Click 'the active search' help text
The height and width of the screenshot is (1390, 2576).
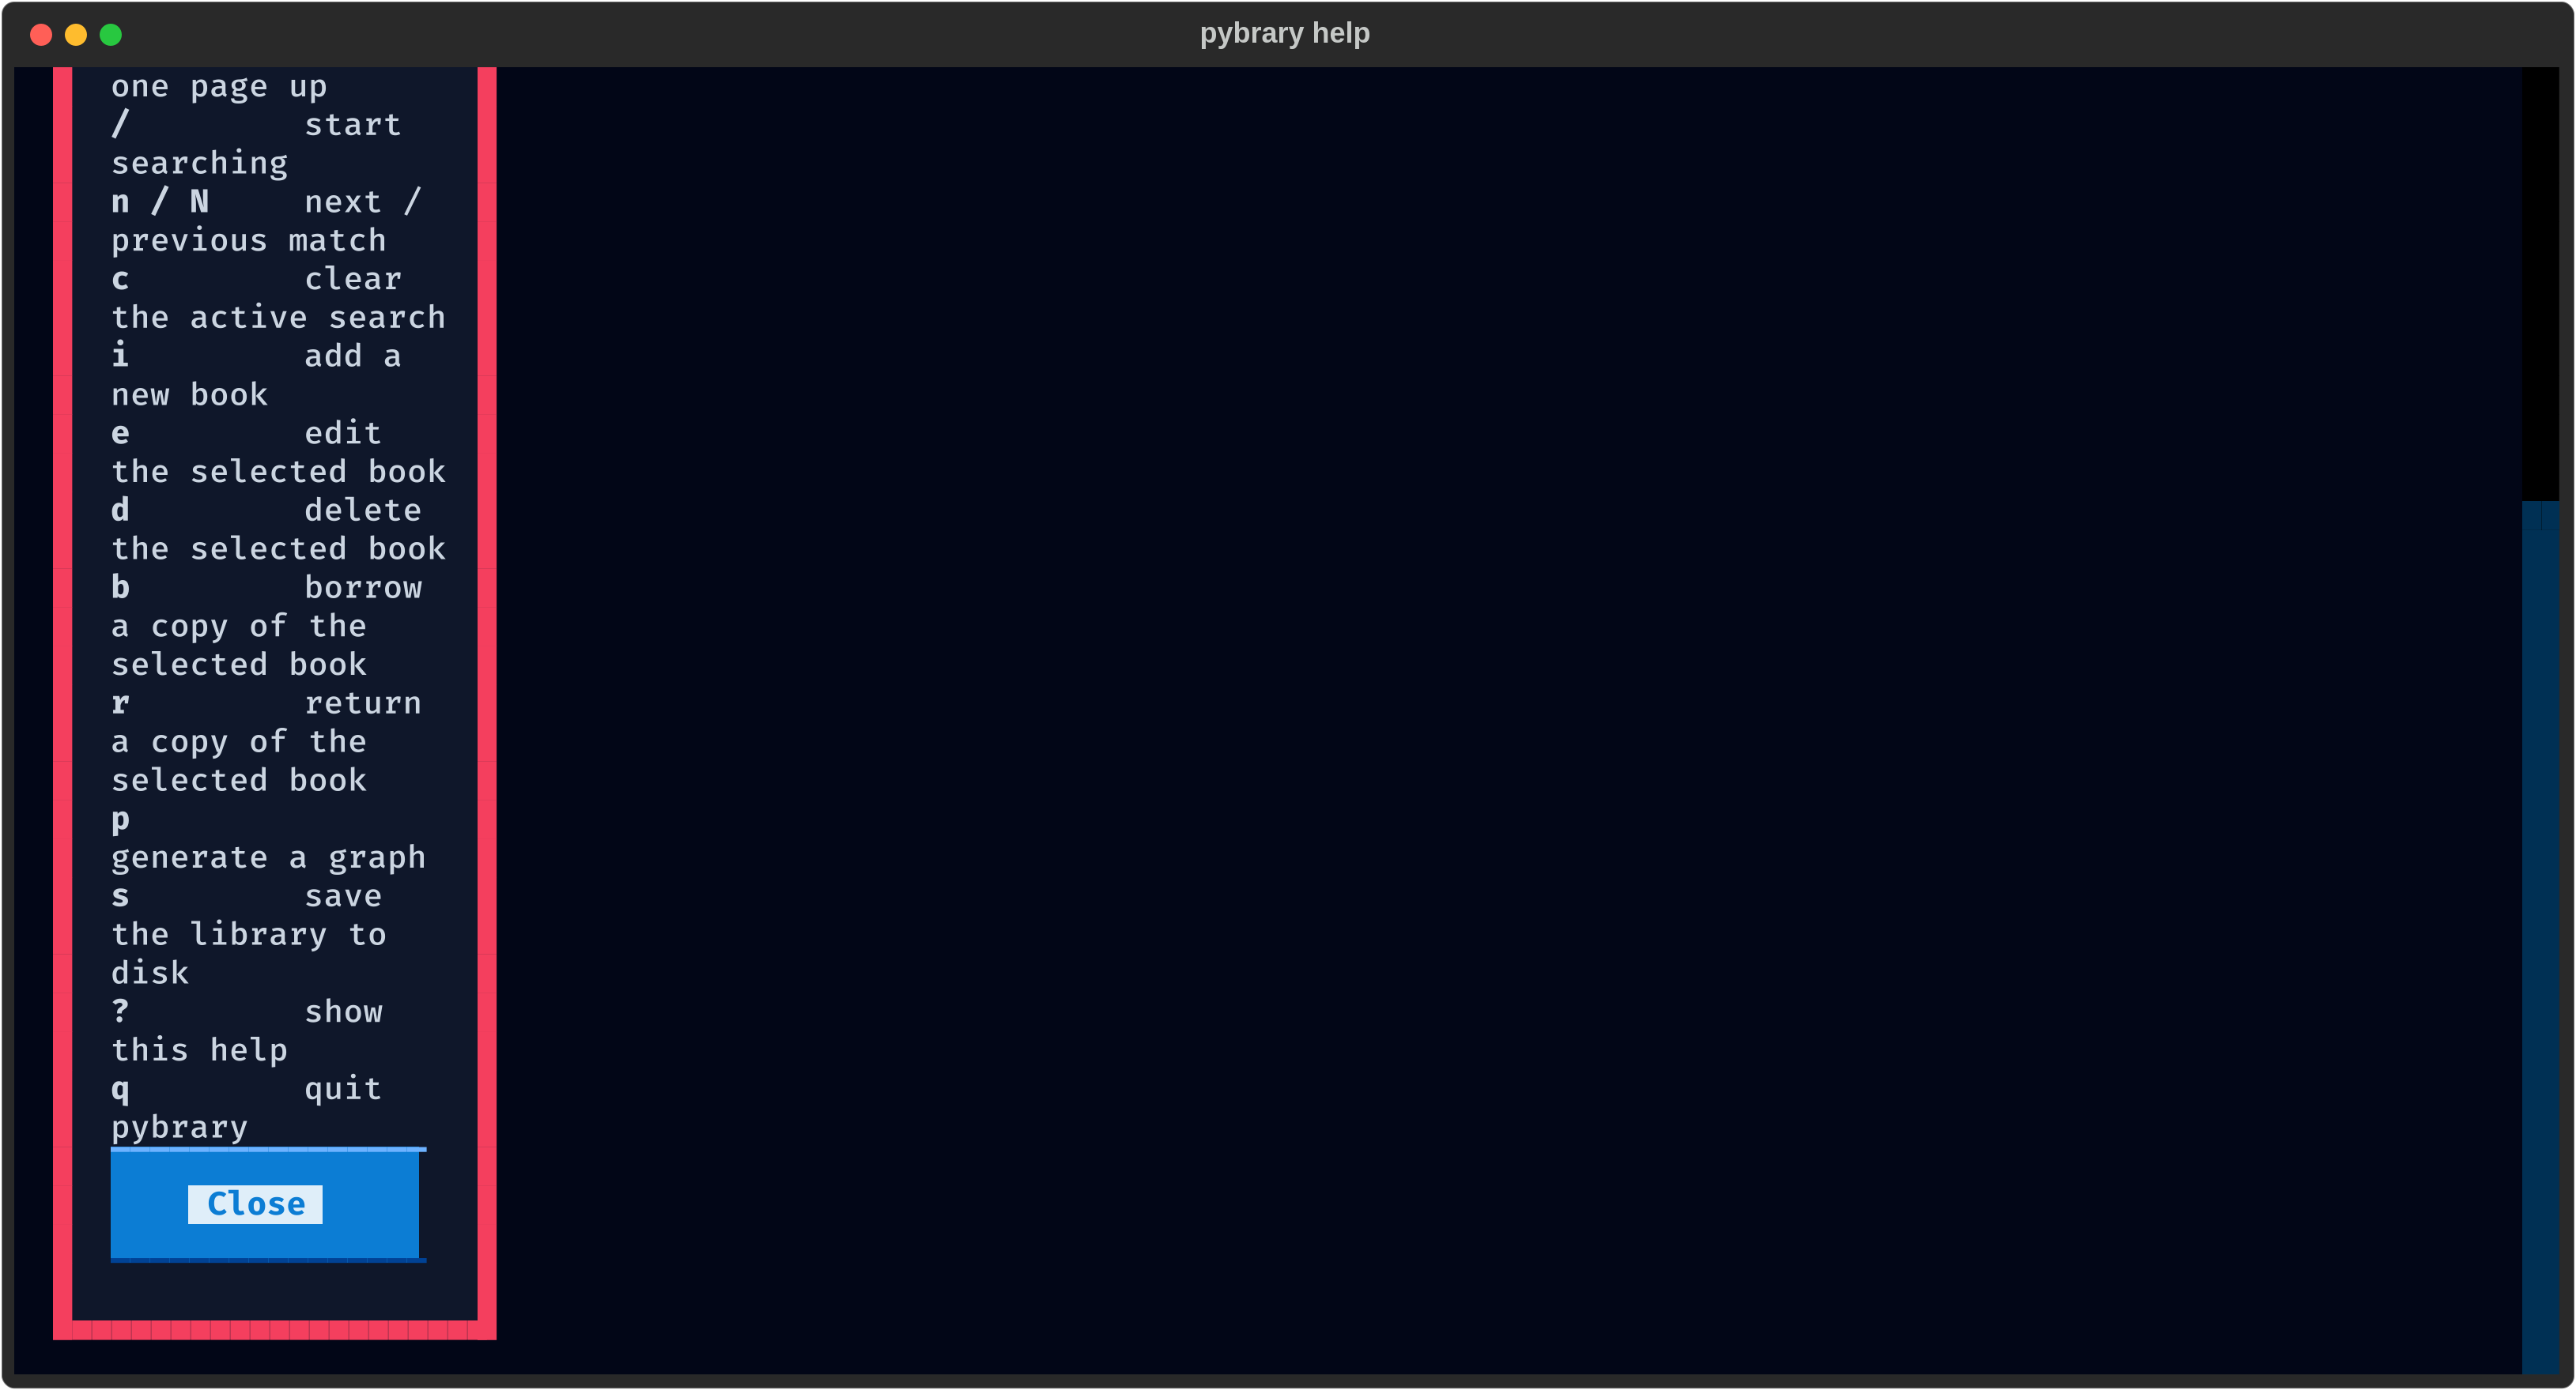[x=278, y=318]
